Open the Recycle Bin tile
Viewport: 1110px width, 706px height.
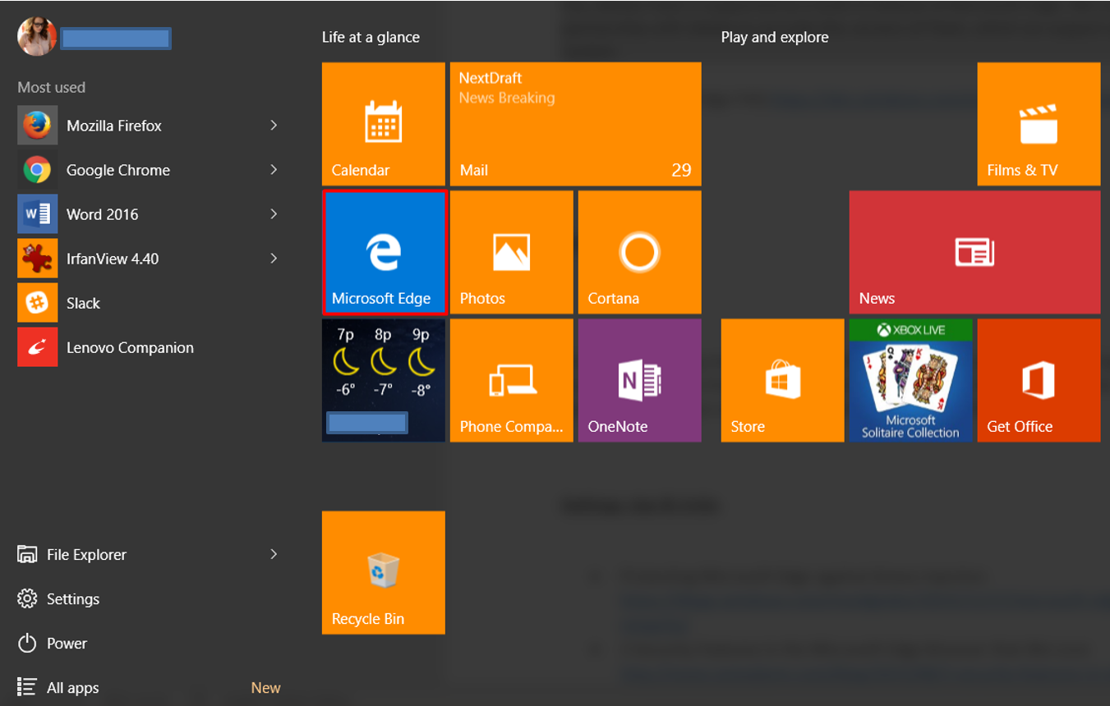tap(384, 572)
